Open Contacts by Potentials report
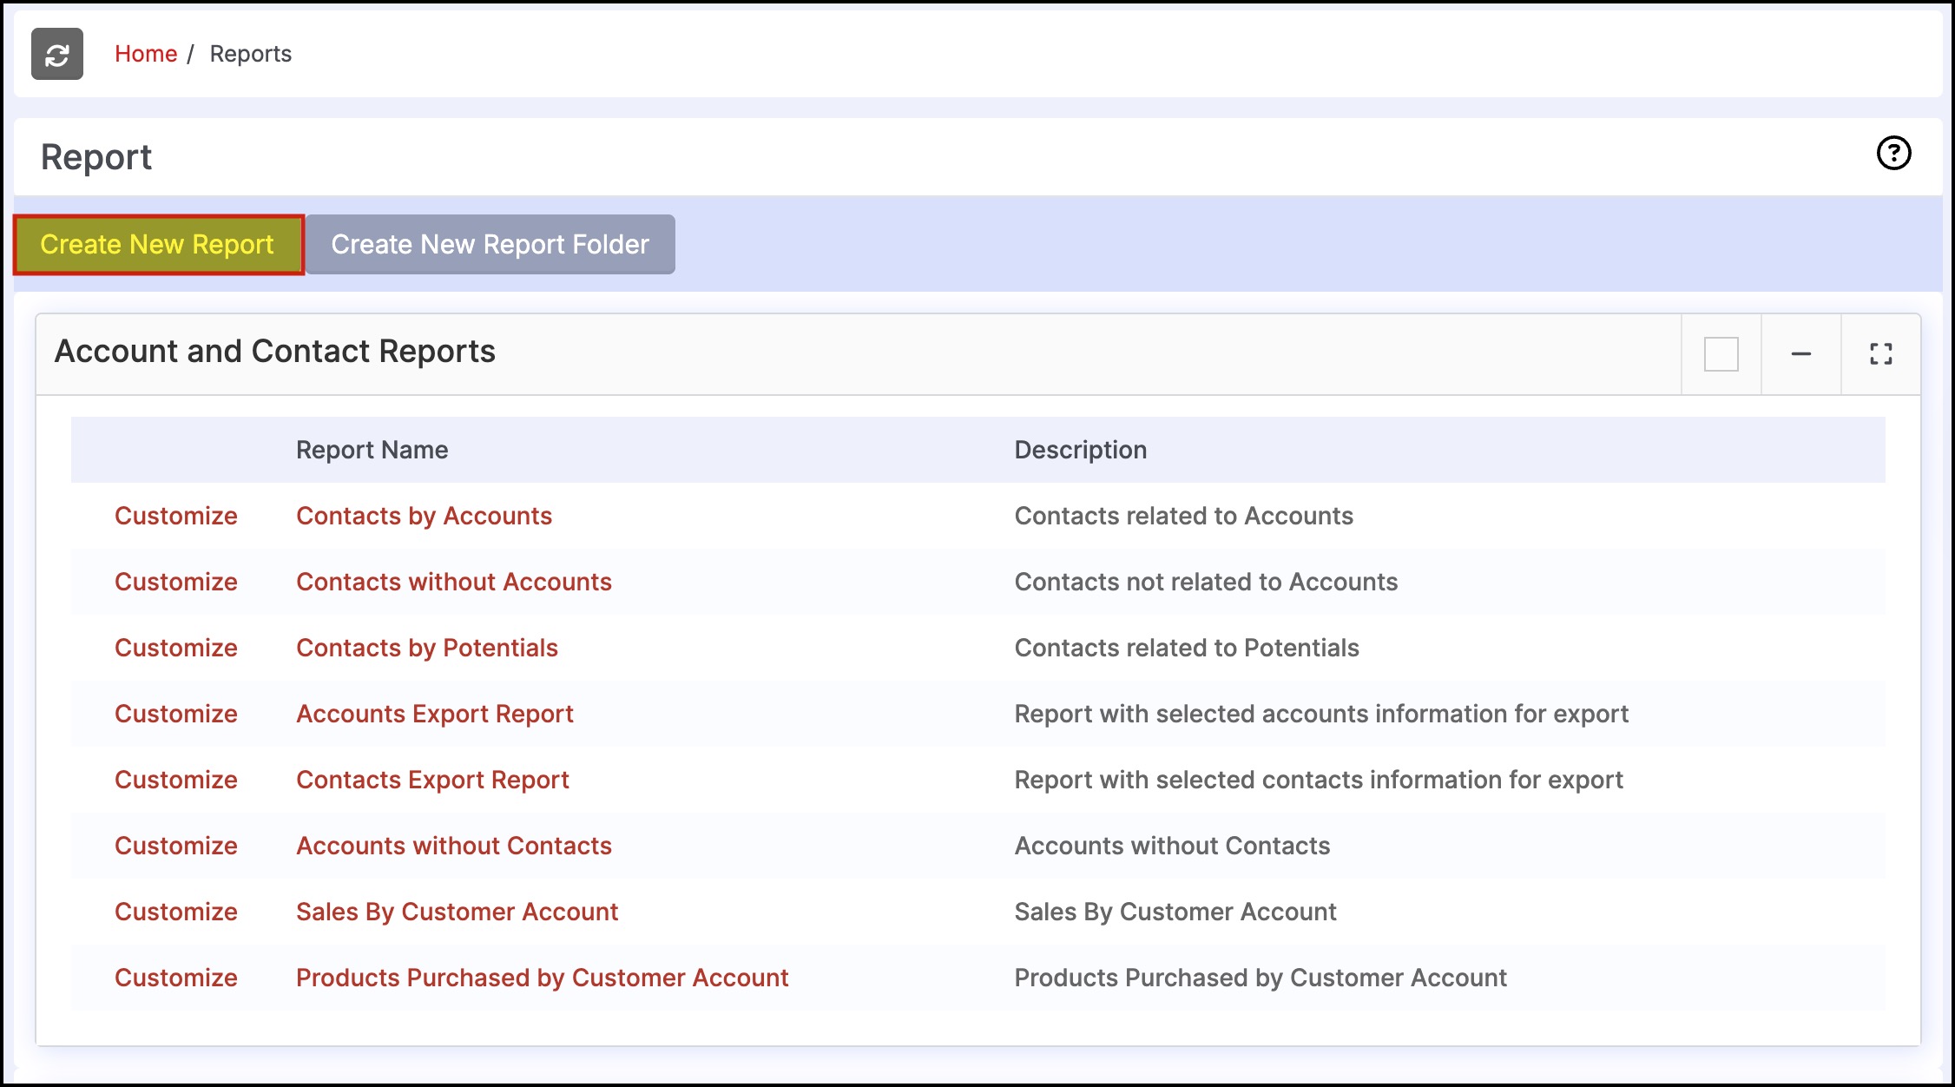The height and width of the screenshot is (1087, 1955). (x=427, y=648)
